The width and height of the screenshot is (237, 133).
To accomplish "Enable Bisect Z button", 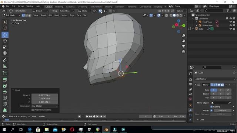I will 228,94.
